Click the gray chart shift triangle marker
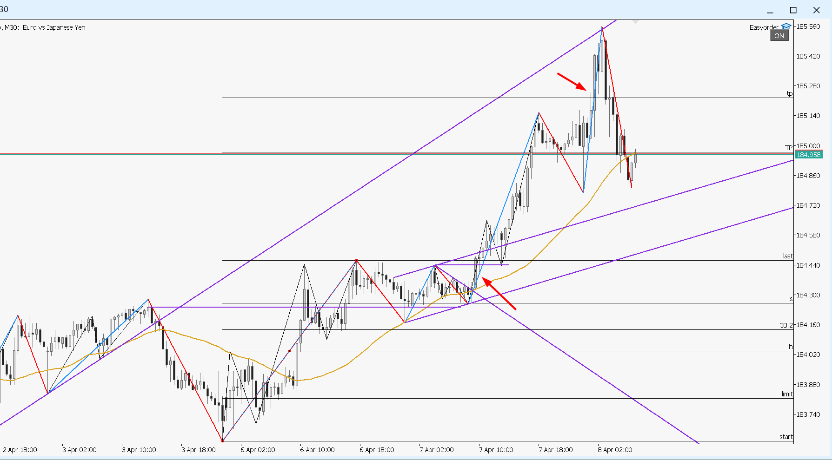 [635, 21]
